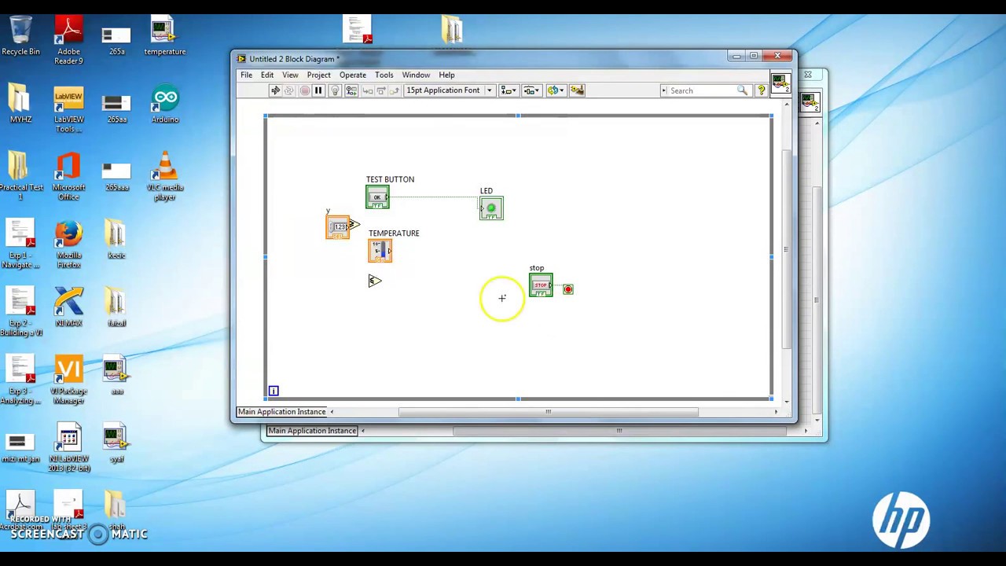This screenshot has width=1006, height=566.
Task: Open the File menu
Action: point(246,75)
